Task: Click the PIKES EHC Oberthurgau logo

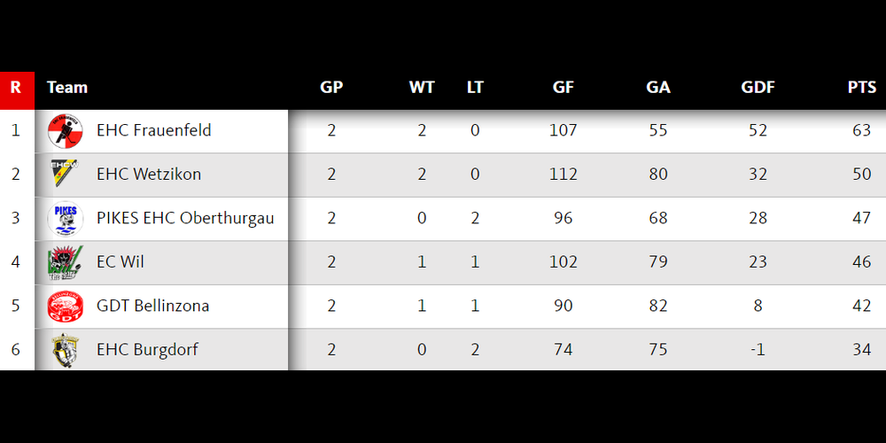Action: [x=65, y=219]
